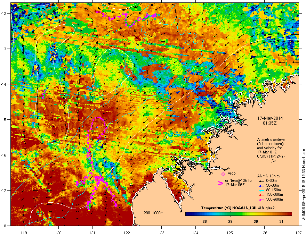The width and height of the screenshot is (306, 236).
Task: Click the longitude axis label 122
Action: click(127, 233)
